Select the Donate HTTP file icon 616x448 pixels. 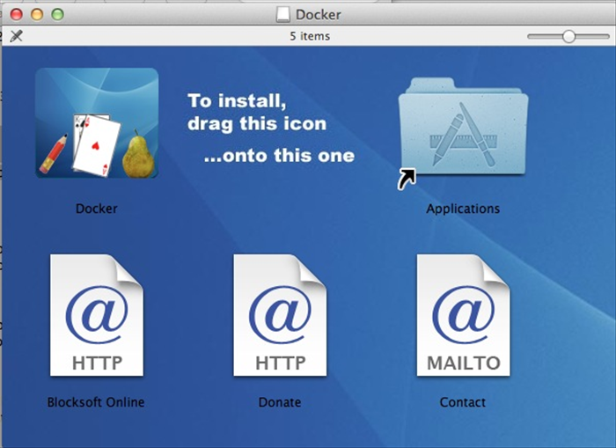click(x=280, y=315)
